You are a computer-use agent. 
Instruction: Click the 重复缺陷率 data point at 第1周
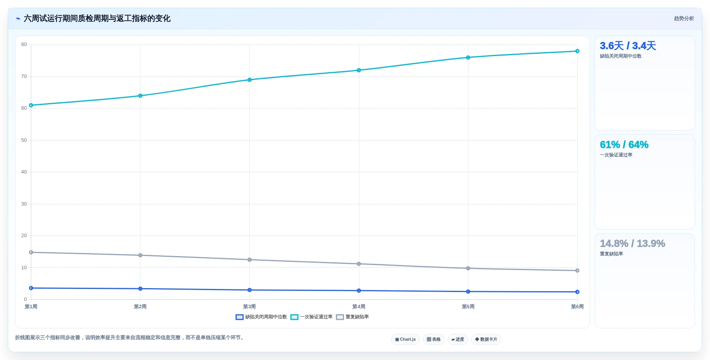31,252
